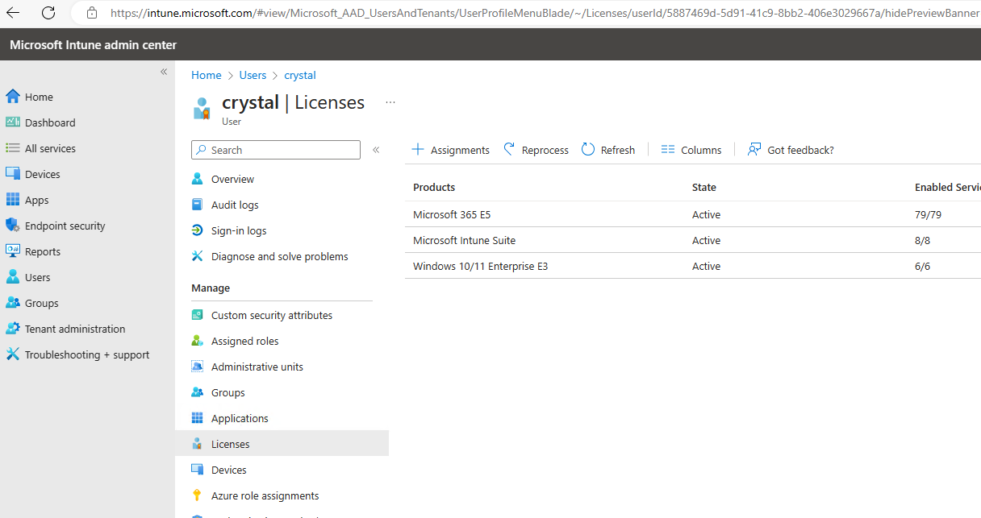Open Devices in the user Manage menu

[229, 470]
